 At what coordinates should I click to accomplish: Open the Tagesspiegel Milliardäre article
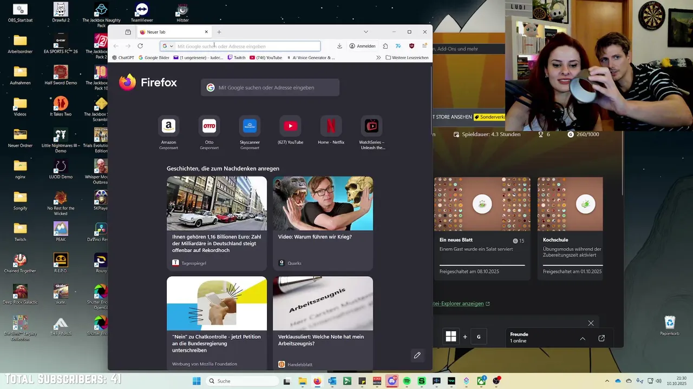(217, 223)
